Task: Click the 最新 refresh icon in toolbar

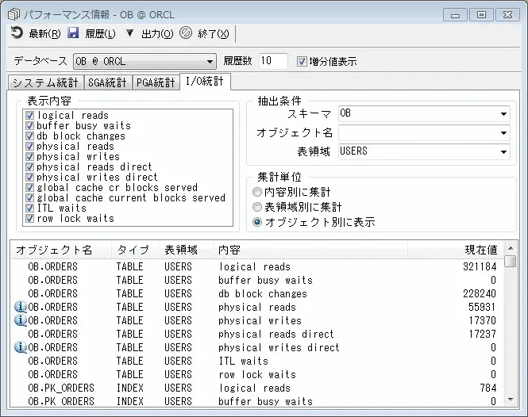Action: [x=17, y=33]
